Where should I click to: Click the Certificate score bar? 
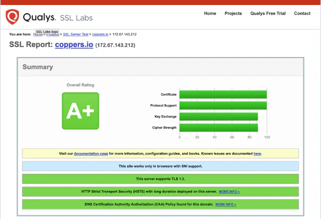(x=223, y=95)
